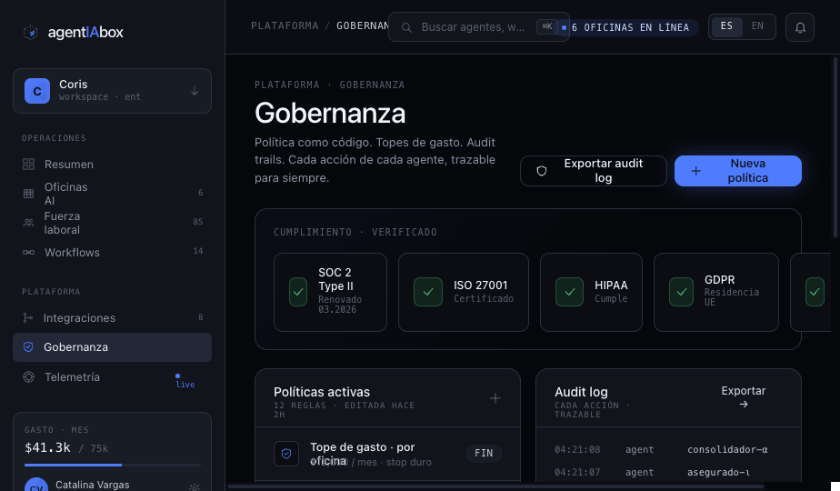Viewport: 840px width, 491px height.
Task: Click the Integraciones count 8
Action: (200, 316)
